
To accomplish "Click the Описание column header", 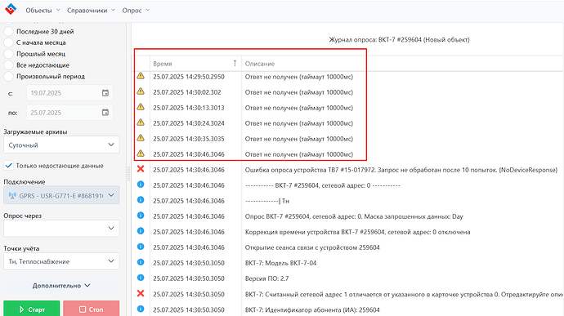I will (260, 64).
